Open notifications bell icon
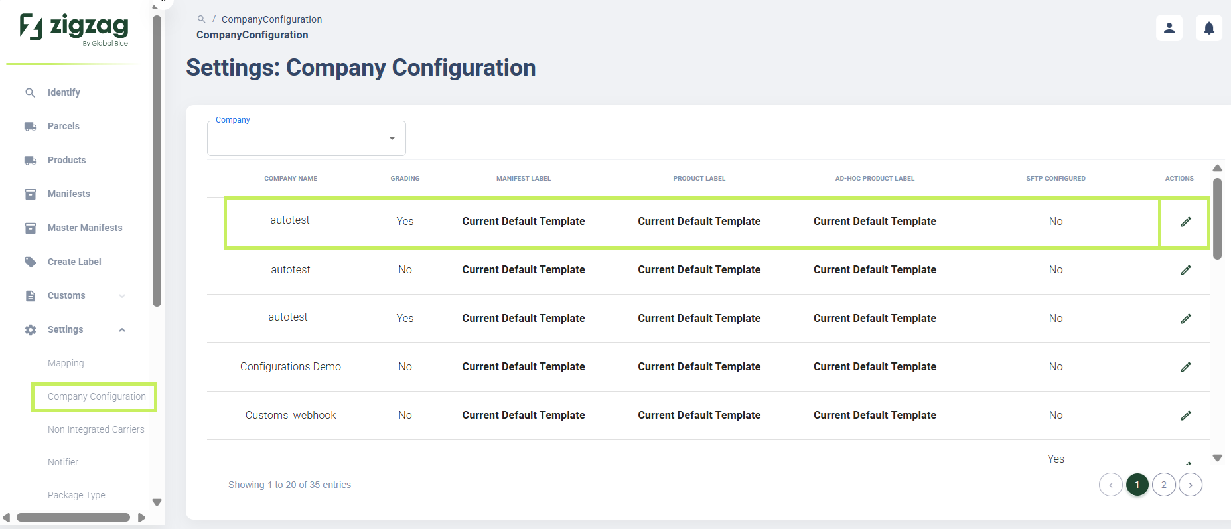This screenshot has height=529, width=1231. (x=1209, y=28)
